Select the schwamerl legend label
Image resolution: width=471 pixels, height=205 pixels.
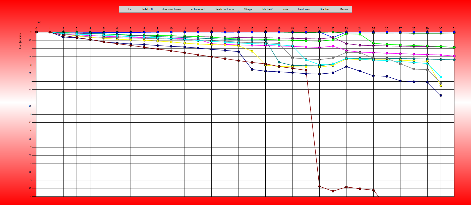(198, 9)
